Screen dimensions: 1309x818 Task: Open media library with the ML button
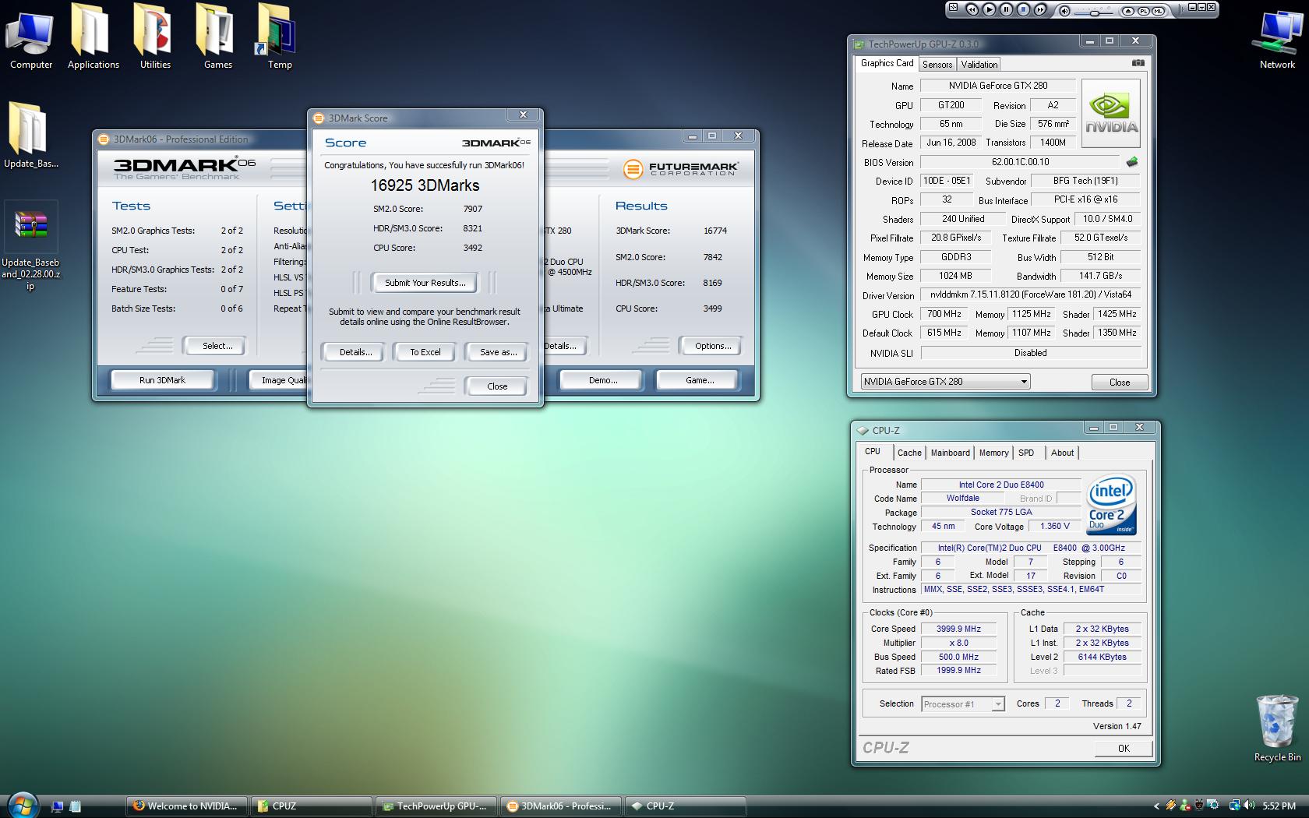tap(1159, 11)
